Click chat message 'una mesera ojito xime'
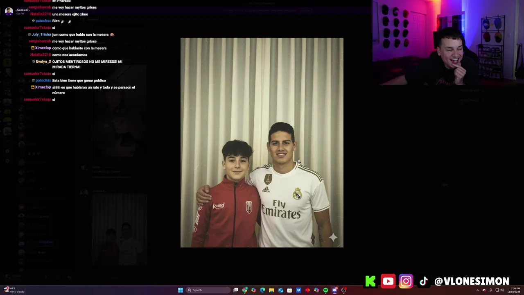The height and width of the screenshot is (295, 524). point(70,14)
